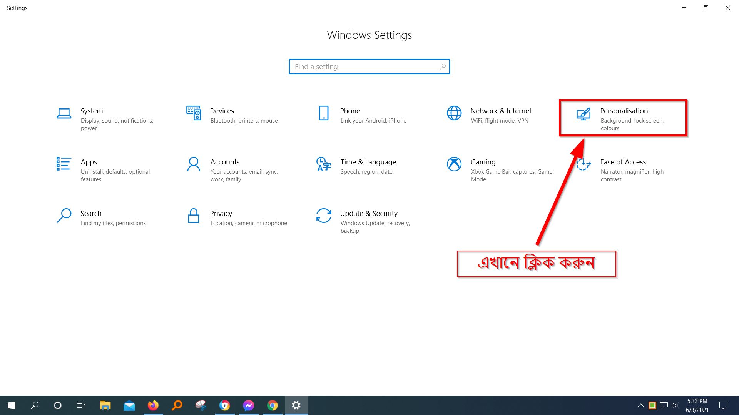Open the orange search app on taskbar
The height and width of the screenshot is (415, 739).
[177, 405]
